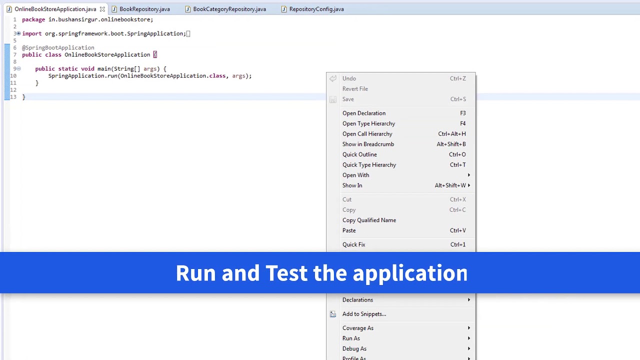Close the OnlineBookStoreApplication.java tab
640x360 pixels.
click(x=102, y=9)
